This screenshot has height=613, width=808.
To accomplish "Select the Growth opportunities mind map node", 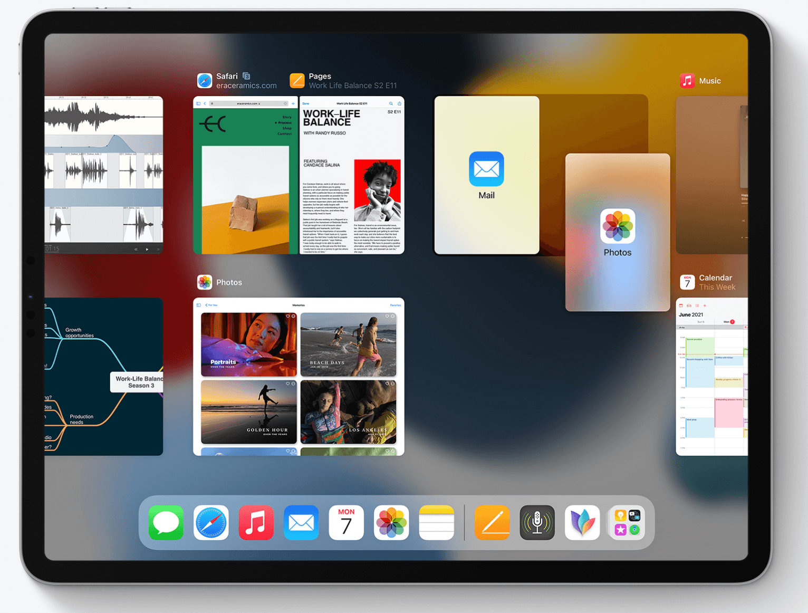I will (79, 332).
